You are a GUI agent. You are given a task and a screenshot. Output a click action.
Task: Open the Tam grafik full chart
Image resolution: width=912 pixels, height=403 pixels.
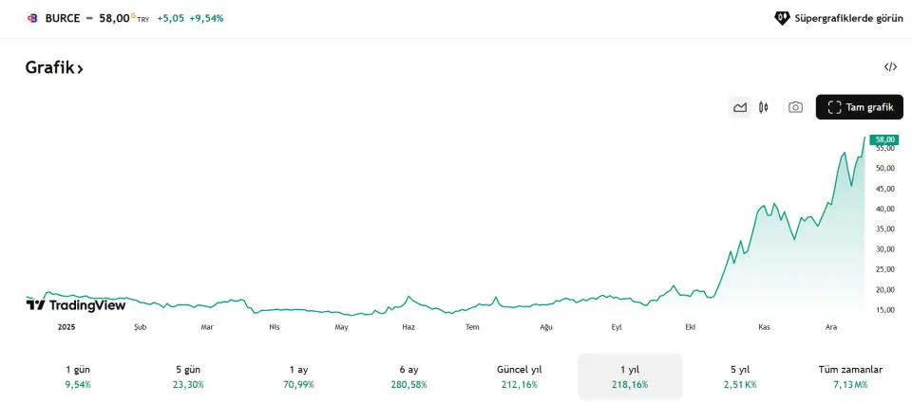tap(859, 107)
